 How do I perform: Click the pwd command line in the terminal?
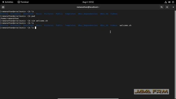tap(18, 16)
